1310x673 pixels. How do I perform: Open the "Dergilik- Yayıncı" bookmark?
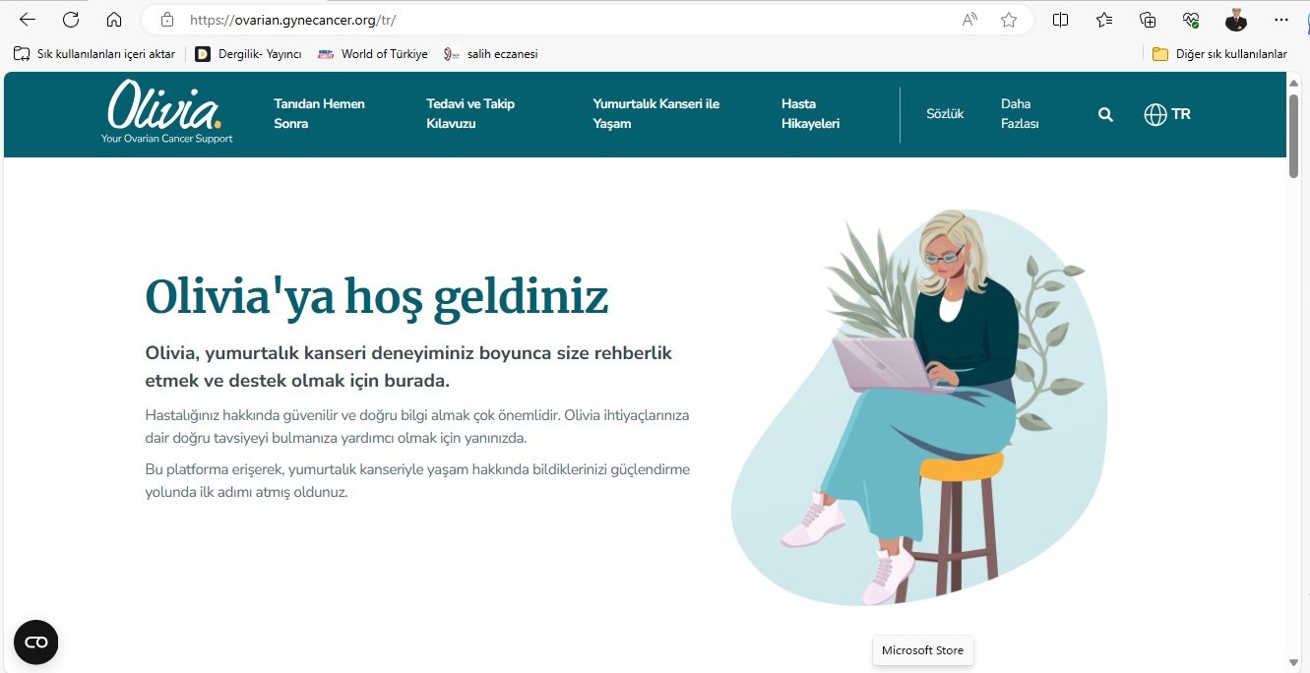(248, 54)
